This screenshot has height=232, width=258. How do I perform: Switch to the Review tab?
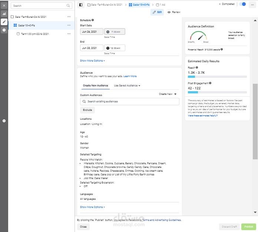[174, 12]
